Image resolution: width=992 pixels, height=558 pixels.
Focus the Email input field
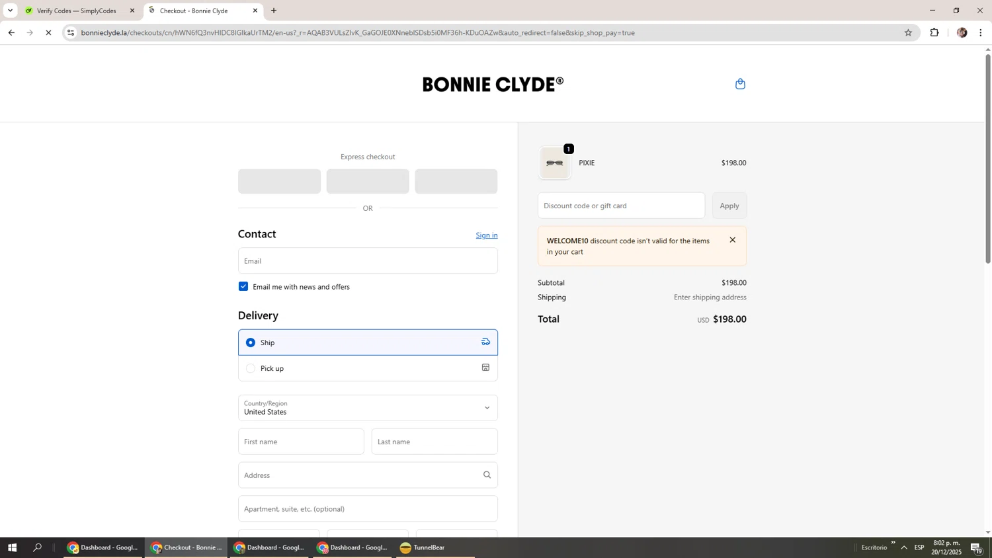click(368, 260)
